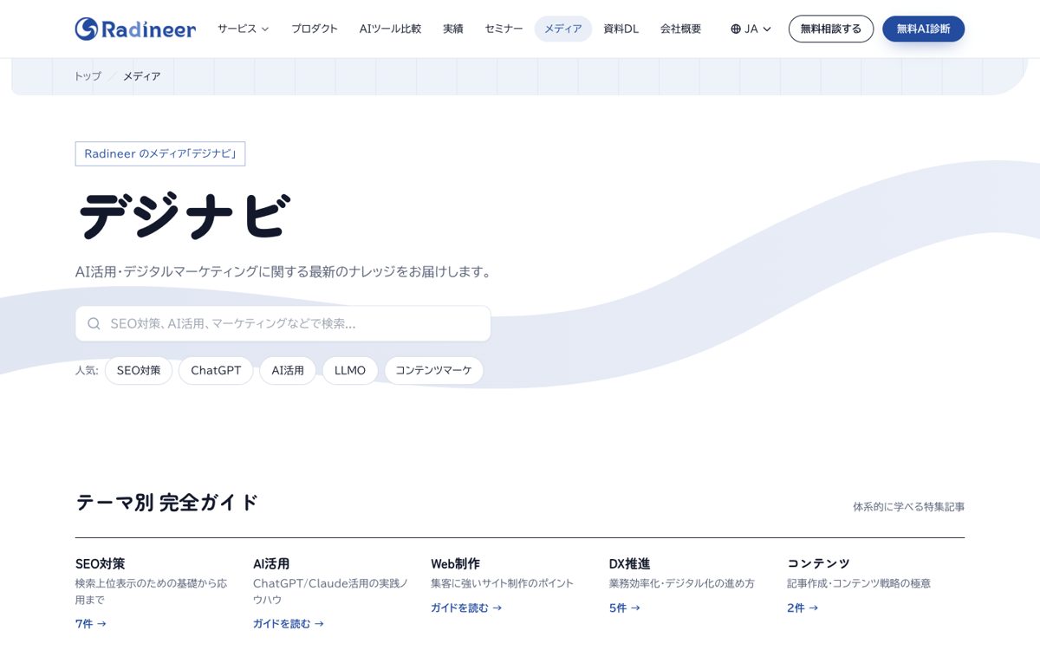The image size is (1040, 650).
Task: Click 7件 → under SEO対策
Action: point(91,623)
